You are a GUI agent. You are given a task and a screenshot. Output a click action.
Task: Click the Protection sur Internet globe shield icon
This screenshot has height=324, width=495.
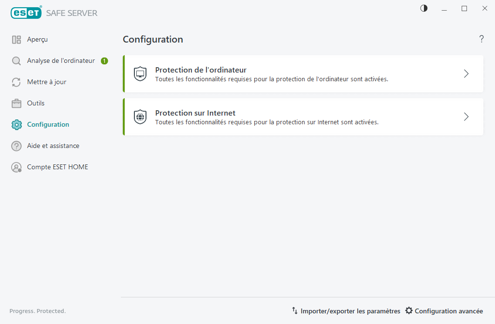[x=140, y=117]
